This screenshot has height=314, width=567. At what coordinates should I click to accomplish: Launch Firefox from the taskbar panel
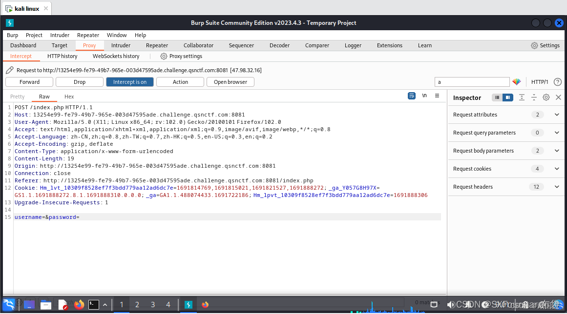pyautogui.click(x=79, y=305)
